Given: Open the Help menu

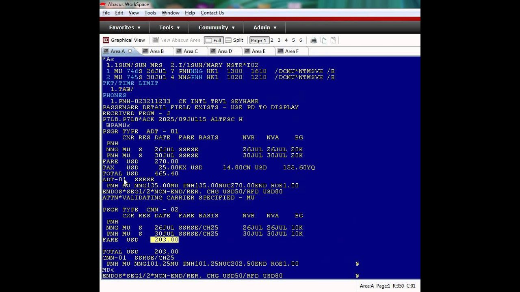Looking at the screenshot, I should (190, 13).
